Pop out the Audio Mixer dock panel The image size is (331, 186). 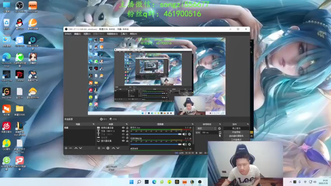(x=192, y=124)
